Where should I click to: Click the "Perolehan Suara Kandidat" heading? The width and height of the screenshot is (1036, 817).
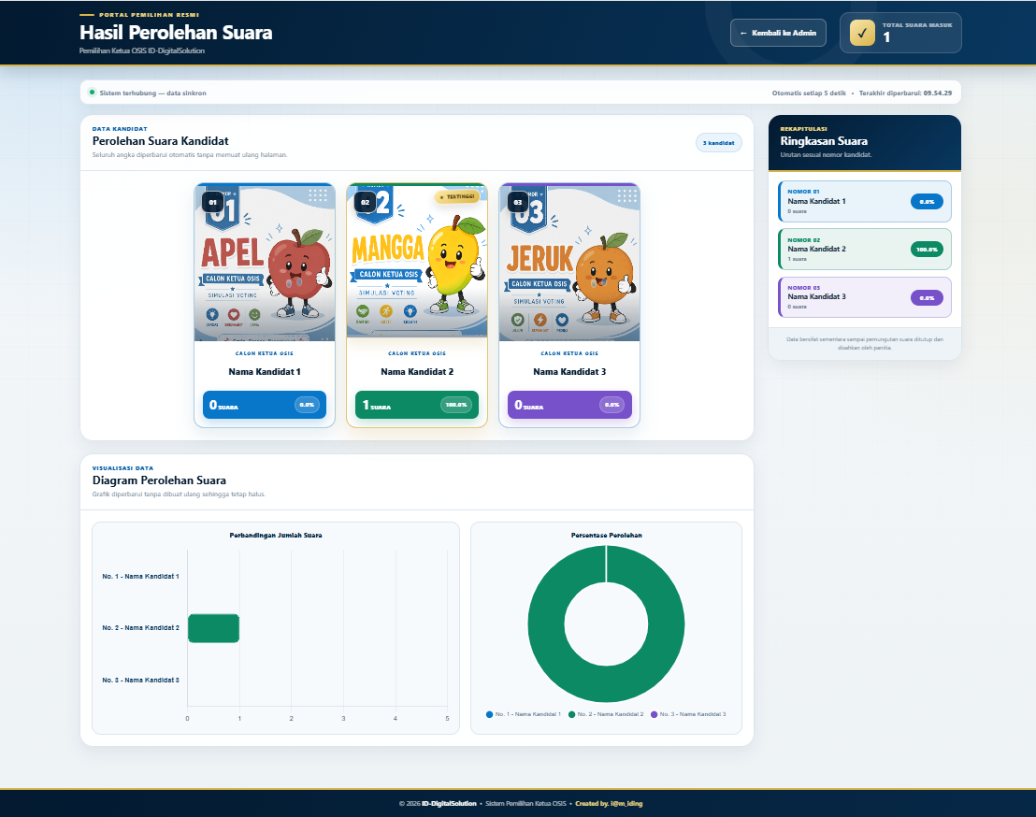(x=161, y=140)
